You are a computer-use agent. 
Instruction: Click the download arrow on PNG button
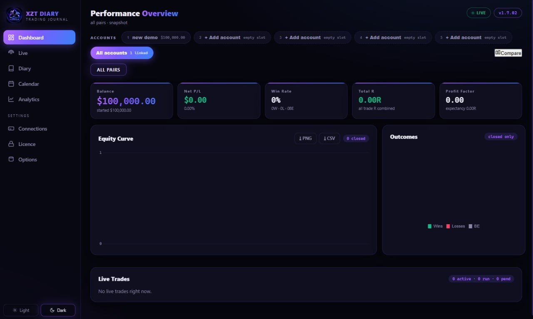(x=300, y=138)
